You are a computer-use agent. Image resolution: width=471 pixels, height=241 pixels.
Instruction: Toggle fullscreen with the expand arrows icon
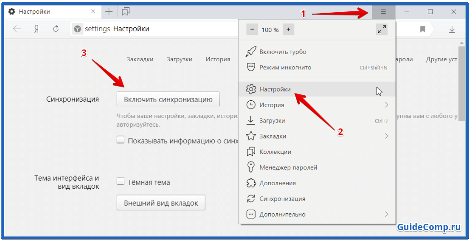(x=382, y=30)
